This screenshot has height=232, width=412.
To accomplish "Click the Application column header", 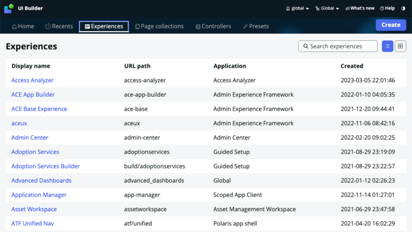I will coord(229,66).
